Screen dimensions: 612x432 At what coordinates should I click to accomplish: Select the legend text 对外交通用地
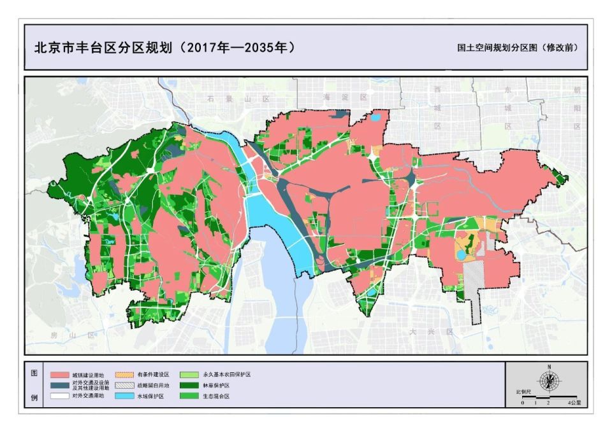tap(88, 396)
